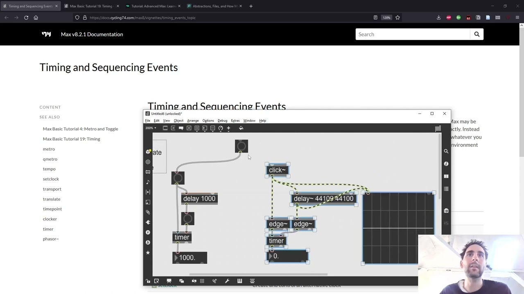Go to the Firefox home page button
The width and height of the screenshot is (524, 294).
click(x=36, y=18)
